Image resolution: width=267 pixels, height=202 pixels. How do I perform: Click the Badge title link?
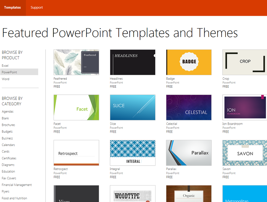tap(170, 79)
